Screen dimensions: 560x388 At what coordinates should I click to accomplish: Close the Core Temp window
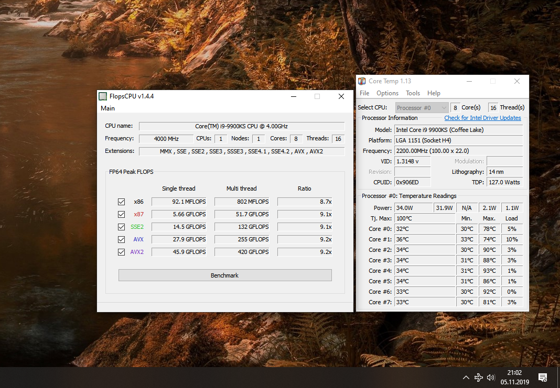pos(517,81)
